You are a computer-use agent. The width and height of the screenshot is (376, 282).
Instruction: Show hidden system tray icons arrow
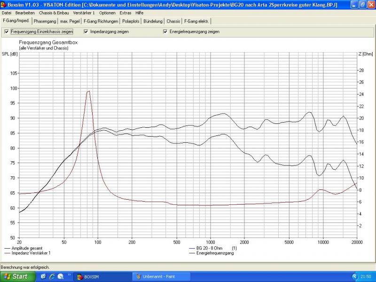(354, 276)
